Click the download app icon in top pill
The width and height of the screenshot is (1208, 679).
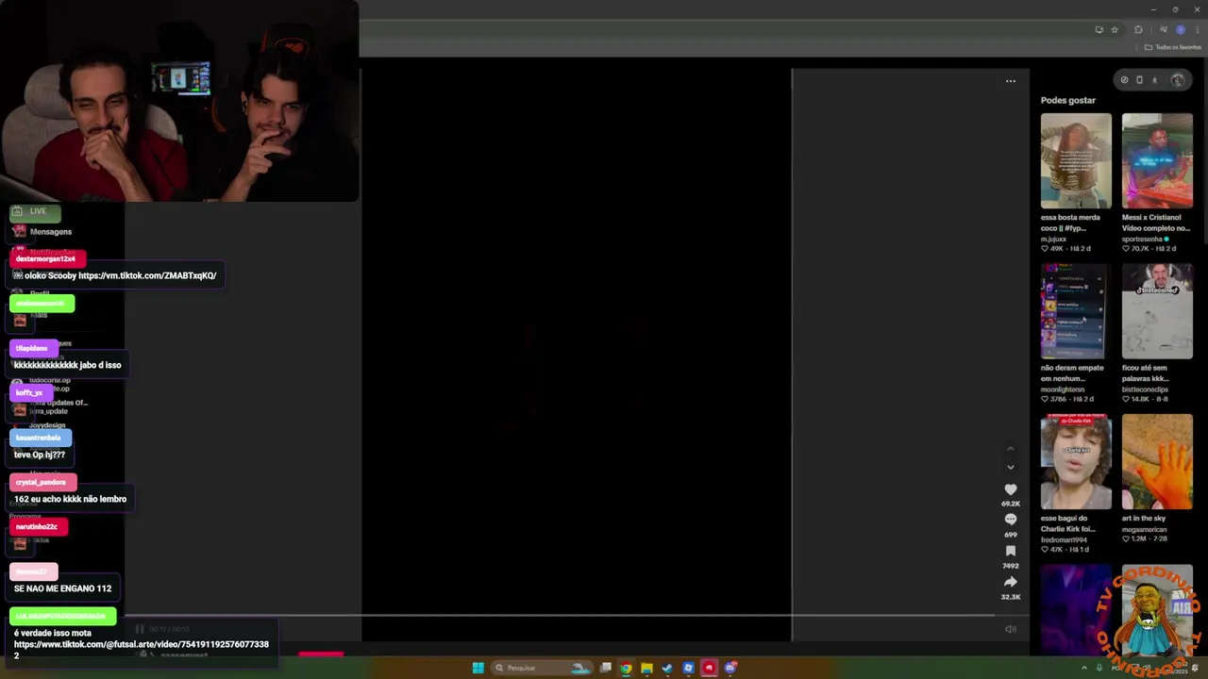coord(1154,80)
